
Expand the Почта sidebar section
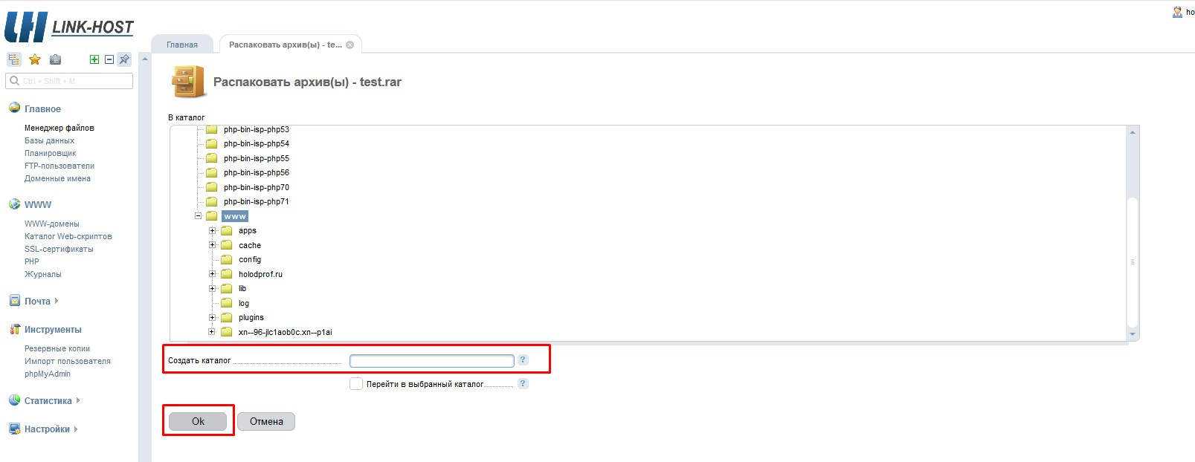[x=37, y=301]
